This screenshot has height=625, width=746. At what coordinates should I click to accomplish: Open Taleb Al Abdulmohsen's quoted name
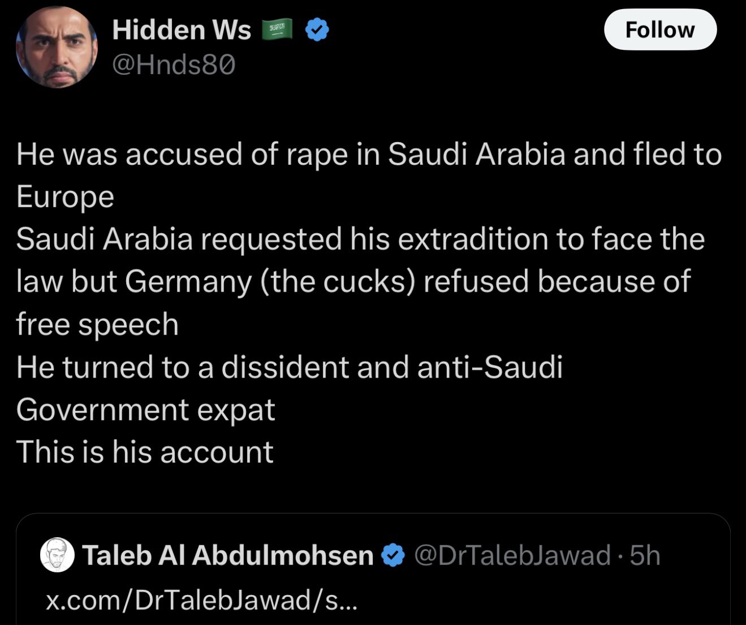click(x=228, y=555)
